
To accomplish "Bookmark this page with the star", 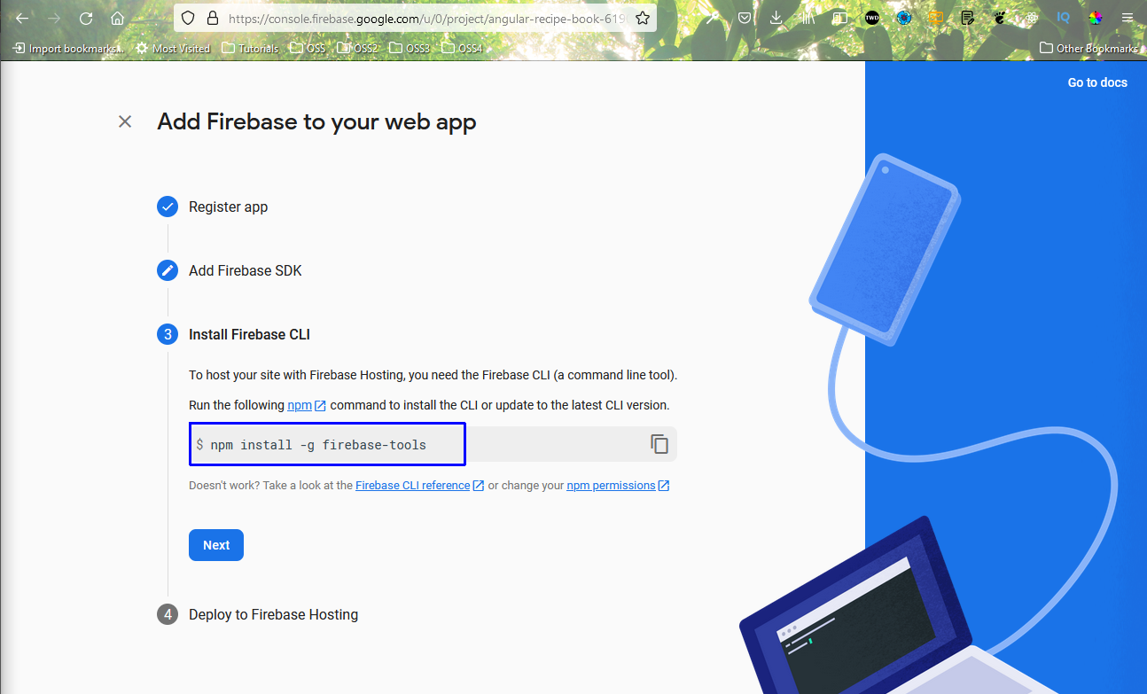I will pos(643,18).
